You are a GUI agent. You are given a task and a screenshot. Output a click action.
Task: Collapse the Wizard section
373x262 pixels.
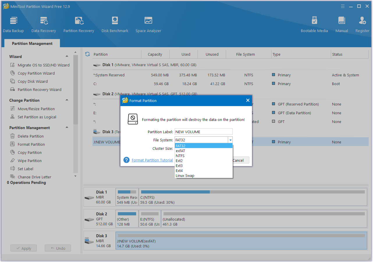click(x=67, y=57)
